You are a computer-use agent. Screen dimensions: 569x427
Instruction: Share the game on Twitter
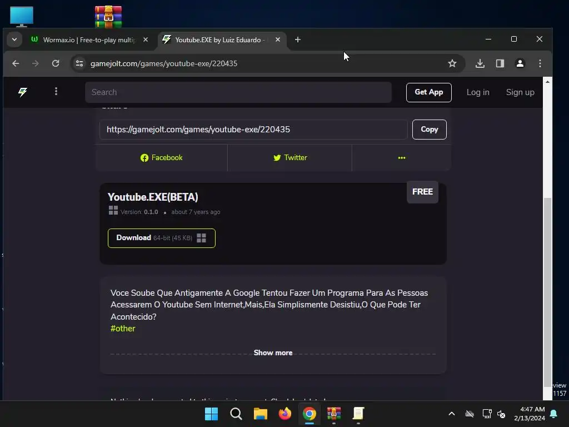(290, 157)
